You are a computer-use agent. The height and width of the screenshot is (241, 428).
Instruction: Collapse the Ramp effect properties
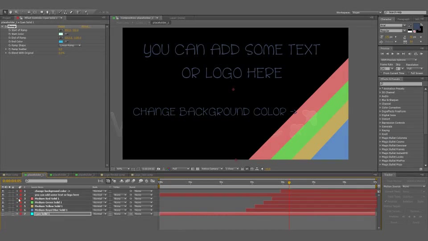3,26
